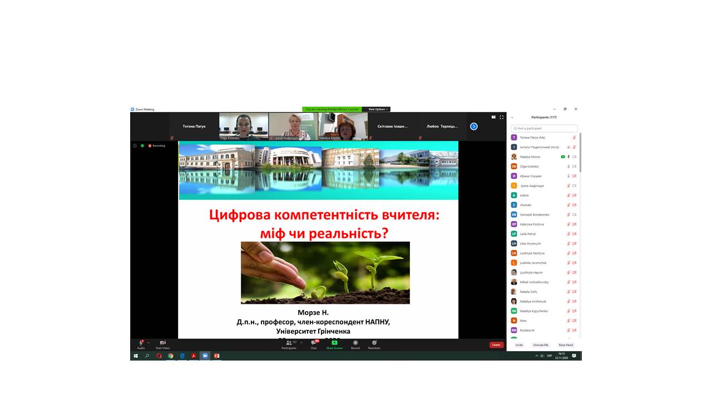712x400 pixels.
Task: Expand audio options arrow next to Audio
Action: (149, 342)
